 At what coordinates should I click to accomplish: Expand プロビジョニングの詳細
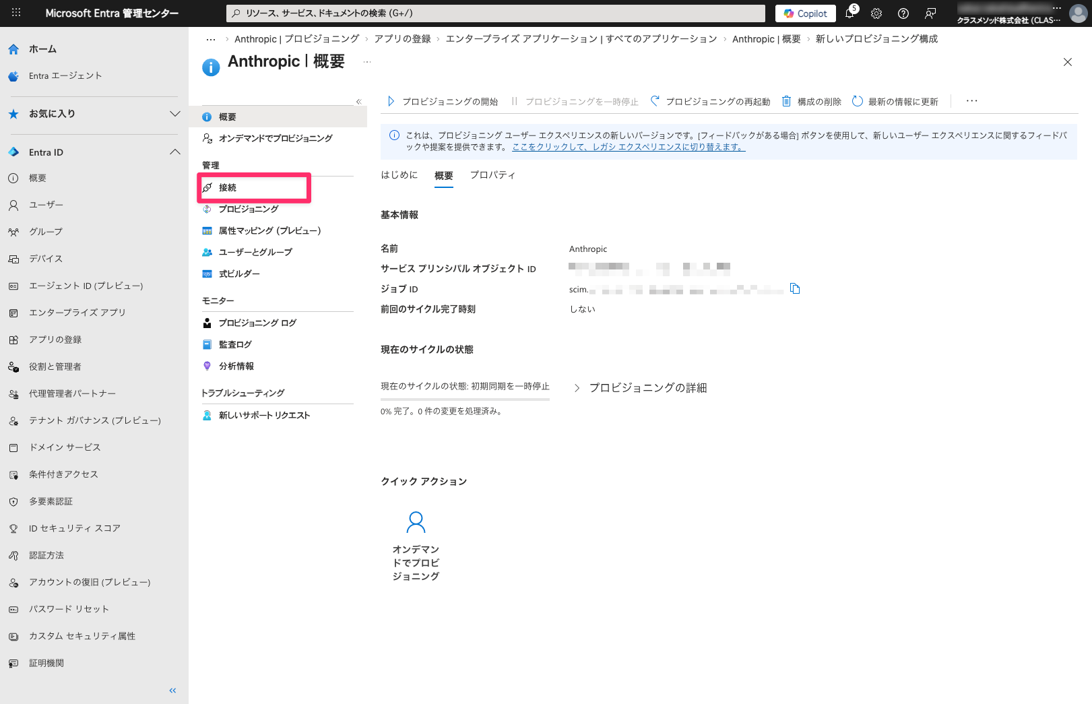(x=640, y=388)
